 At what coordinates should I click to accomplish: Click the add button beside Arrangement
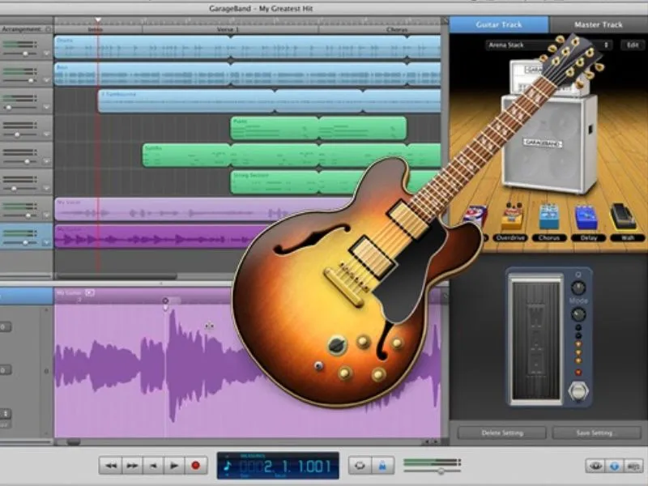49,29
